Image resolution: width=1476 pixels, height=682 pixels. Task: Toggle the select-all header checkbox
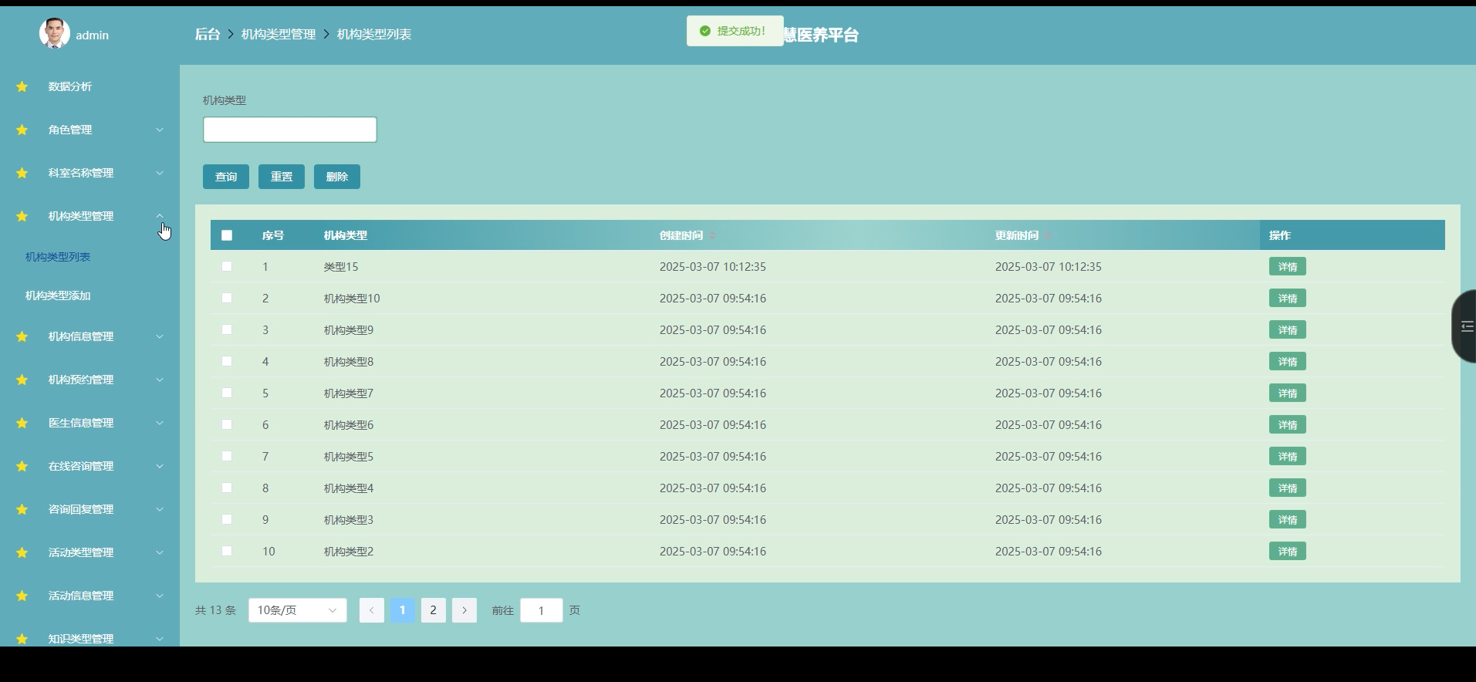coord(227,235)
